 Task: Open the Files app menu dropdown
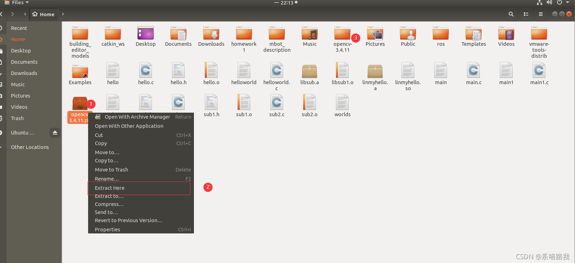pyautogui.click(x=17, y=2)
